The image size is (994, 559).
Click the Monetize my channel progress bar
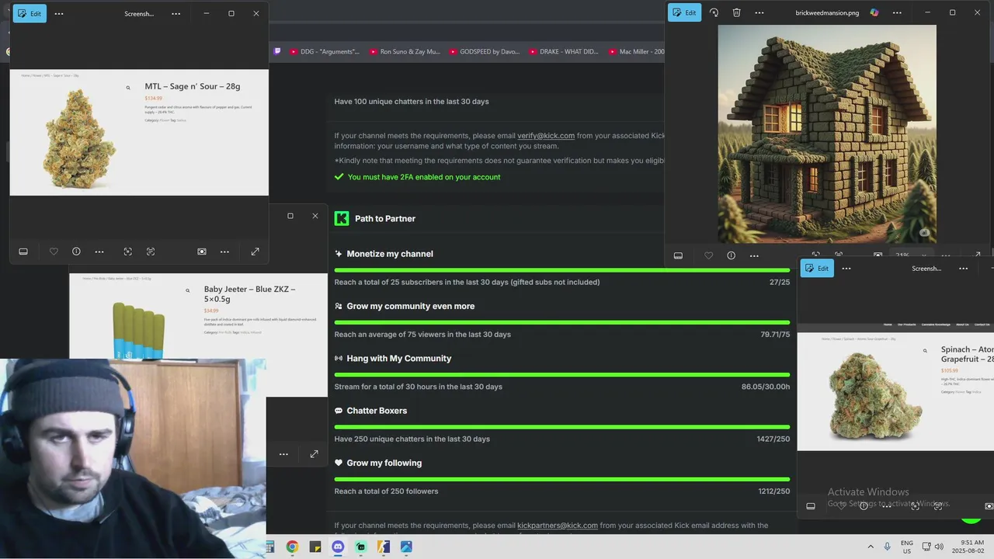[x=562, y=270]
